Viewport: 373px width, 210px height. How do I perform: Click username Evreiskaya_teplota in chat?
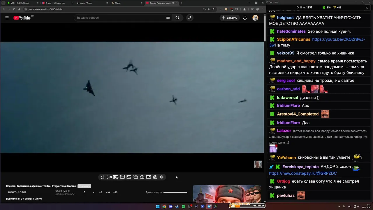pyautogui.click(x=300, y=167)
